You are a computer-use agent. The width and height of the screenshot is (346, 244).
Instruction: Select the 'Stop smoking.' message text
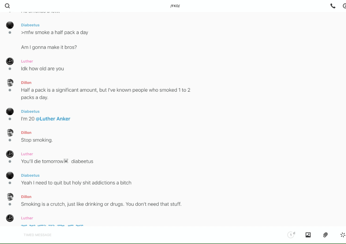37,140
